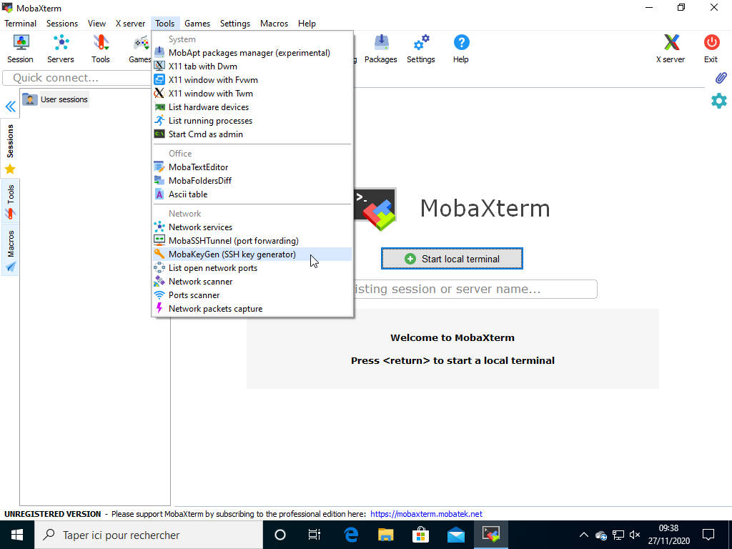Close the open Tools menu bar item
Image resolution: width=732 pixels, height=549 pixels.
tap(165, 24)
